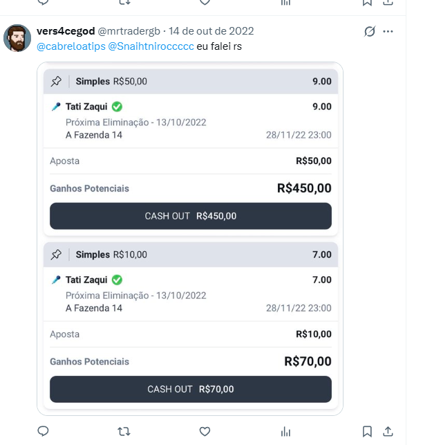Image resolution: width=423 pixels, height=445 pixels.
Task: Open the vers4cegod display name
Action: pyautogui.click(x=66, y=31)
